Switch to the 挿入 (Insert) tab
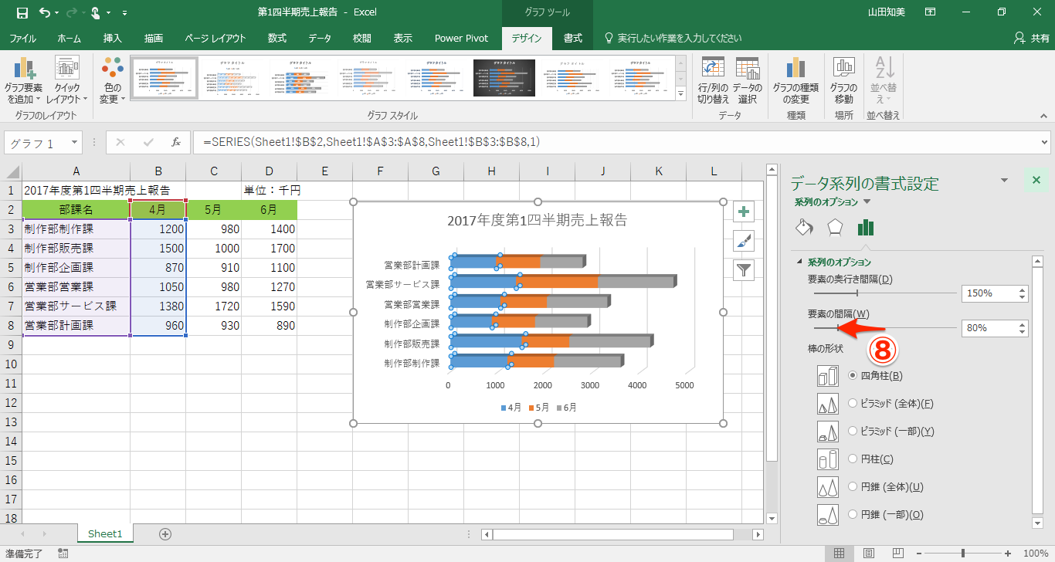Viewport: 1055px width, 562px height. pos(113,38)
